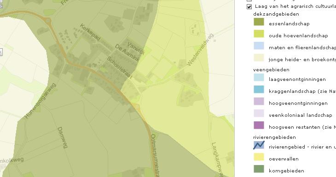Select the jonge heide- en broekontginningen swatch

pos(259,58)
